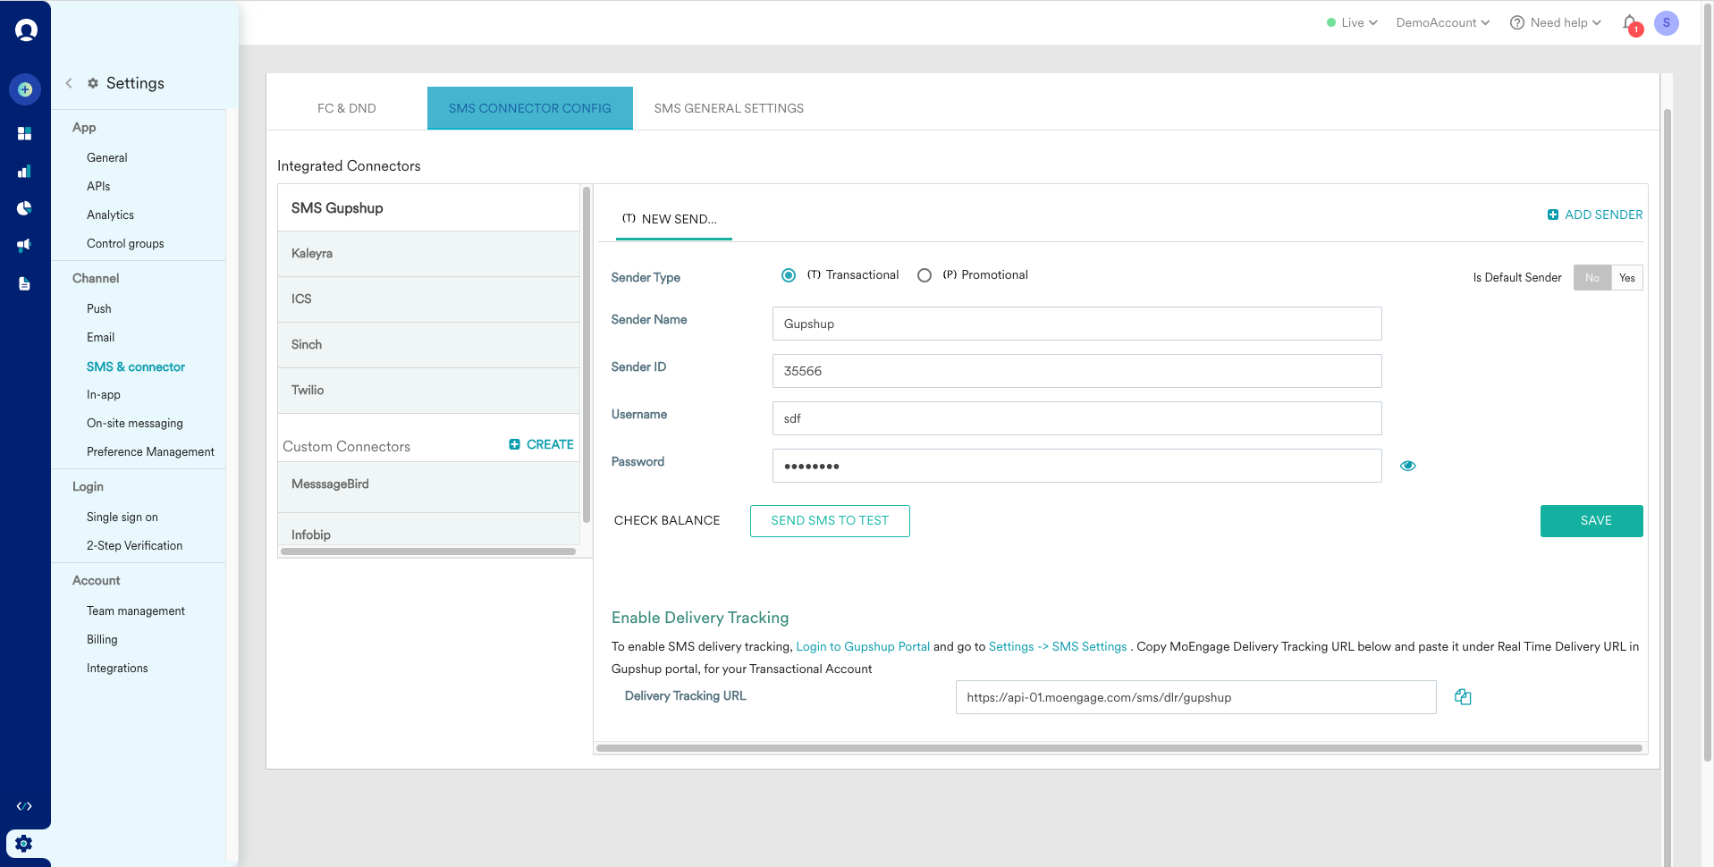1714x867 pixels.
Task: Select the Infobip custom connector
Action: click(x=429, y=529)
